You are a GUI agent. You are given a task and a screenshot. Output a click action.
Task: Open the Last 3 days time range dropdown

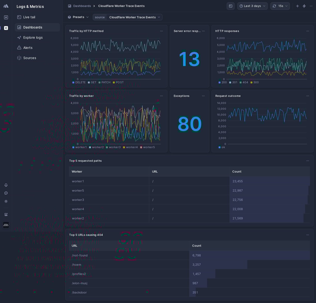point(252,6)
